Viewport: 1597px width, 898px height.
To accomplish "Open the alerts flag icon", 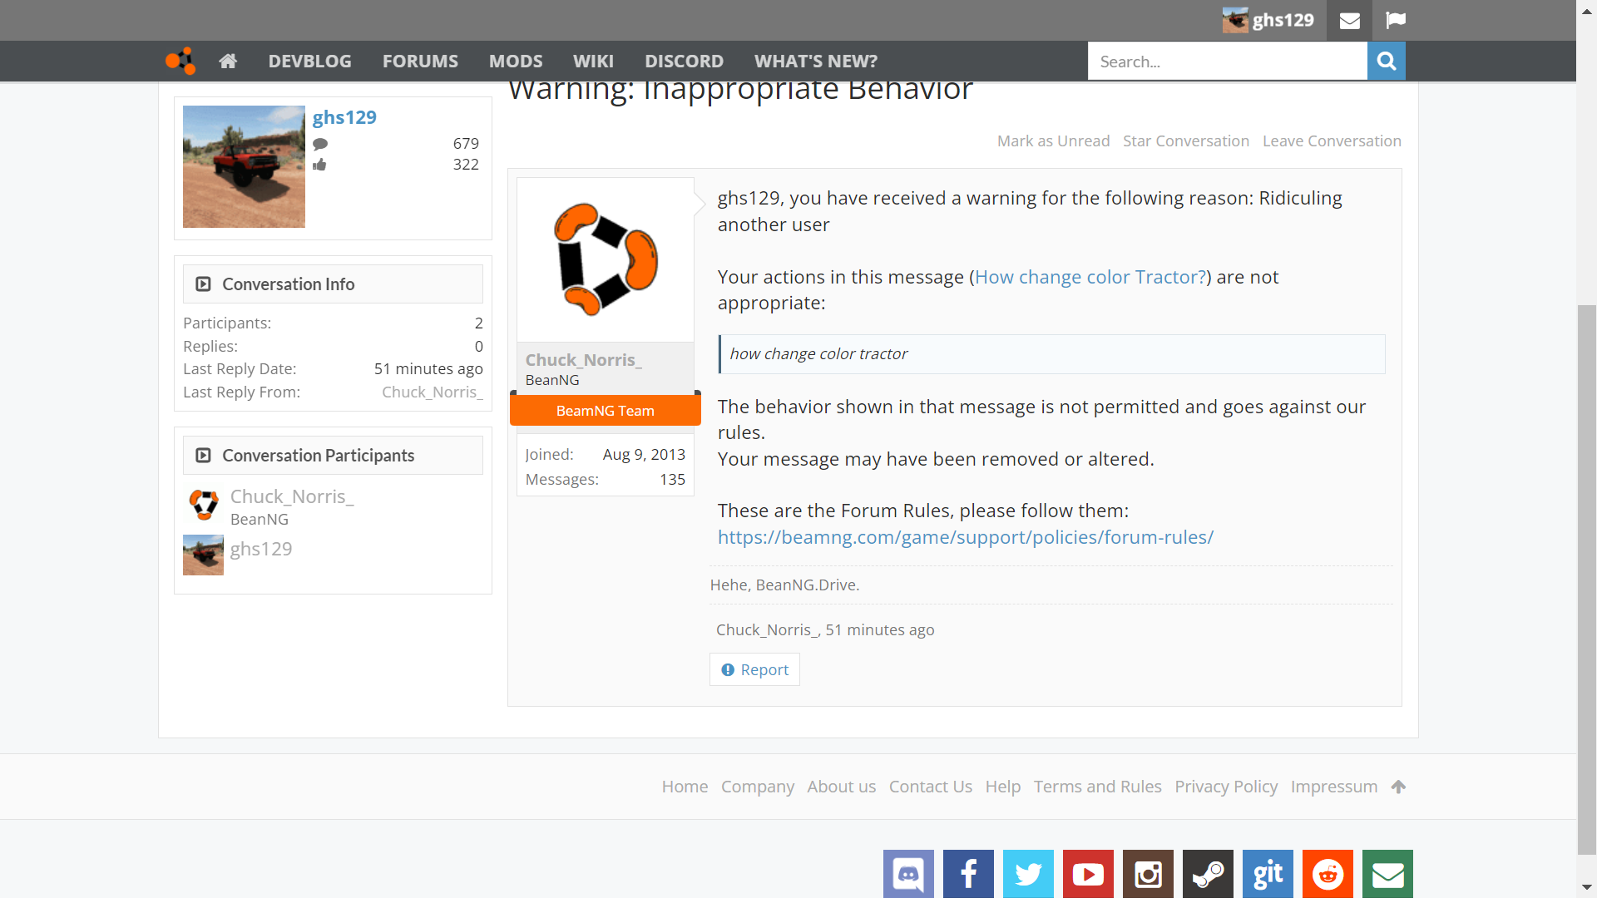I will [1396, 20].
